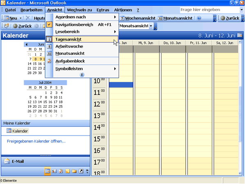Click the calendar icon in the date header bar
245x184 pixels.
tap(240, 35)
